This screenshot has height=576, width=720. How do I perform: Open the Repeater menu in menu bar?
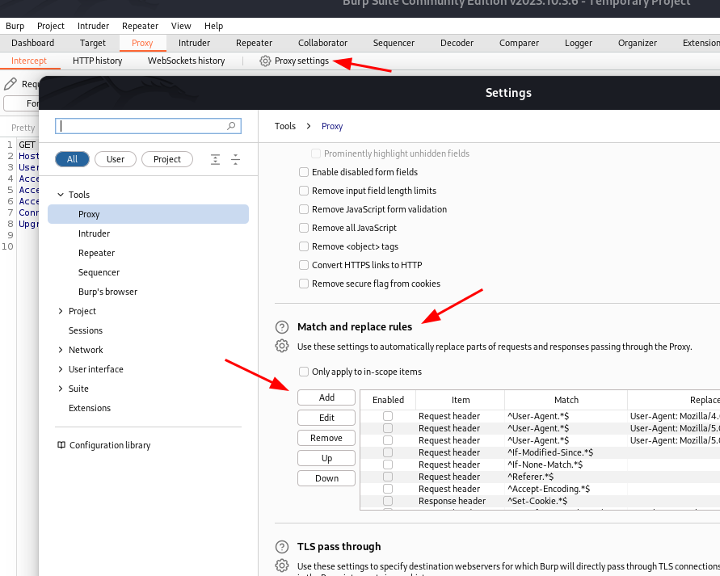coord(140,26)
